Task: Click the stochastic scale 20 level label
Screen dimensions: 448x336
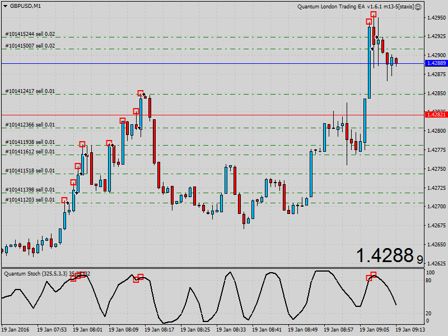Action: (x=428, y=314)
